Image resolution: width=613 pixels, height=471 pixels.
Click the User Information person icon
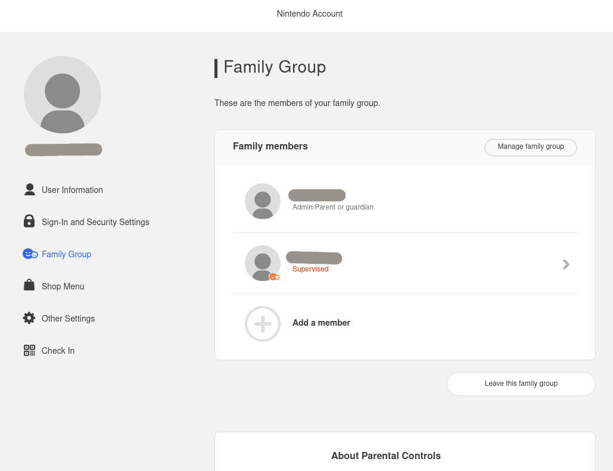coord(30,189)
